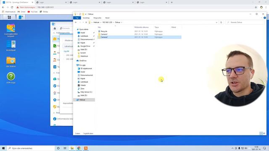Select the Camera1 folder
Viewport: 269px width, 151px height.
tap(104, 34)
